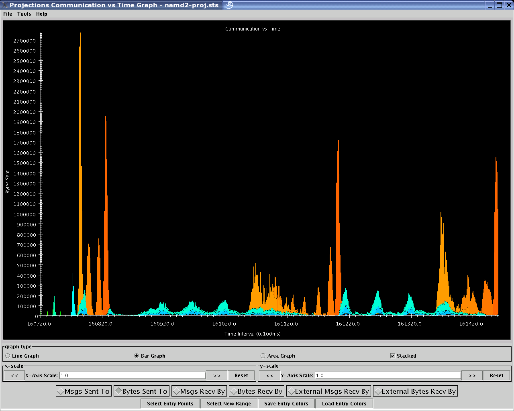Click Select Entry Points button
514x411 pixels.
point(170,404)
